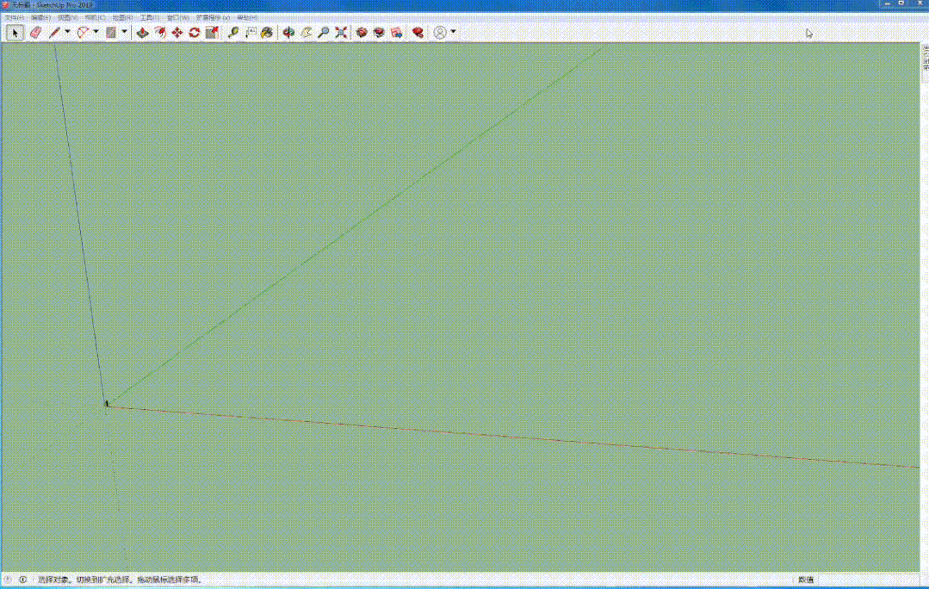
Task: Open the 编辑(E) Edit menu
Action: click(40, 18)
